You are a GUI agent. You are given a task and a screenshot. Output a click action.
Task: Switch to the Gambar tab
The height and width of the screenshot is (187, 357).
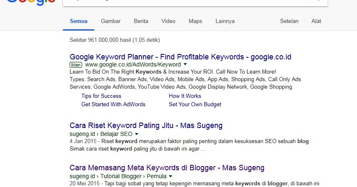pos(111,21)
